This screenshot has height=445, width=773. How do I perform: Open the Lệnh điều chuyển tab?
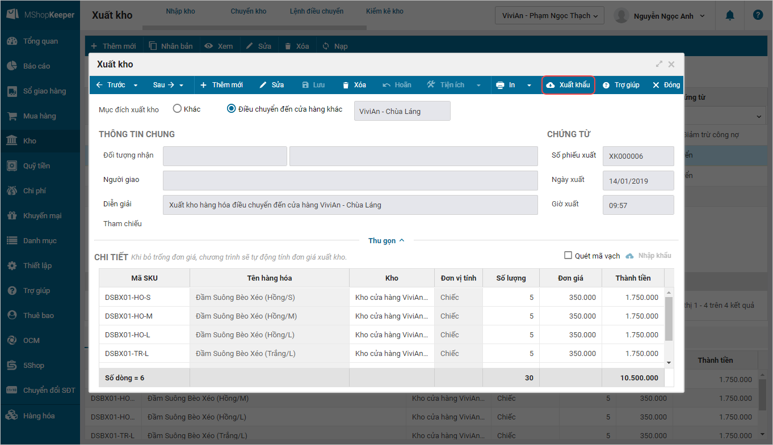317,11
